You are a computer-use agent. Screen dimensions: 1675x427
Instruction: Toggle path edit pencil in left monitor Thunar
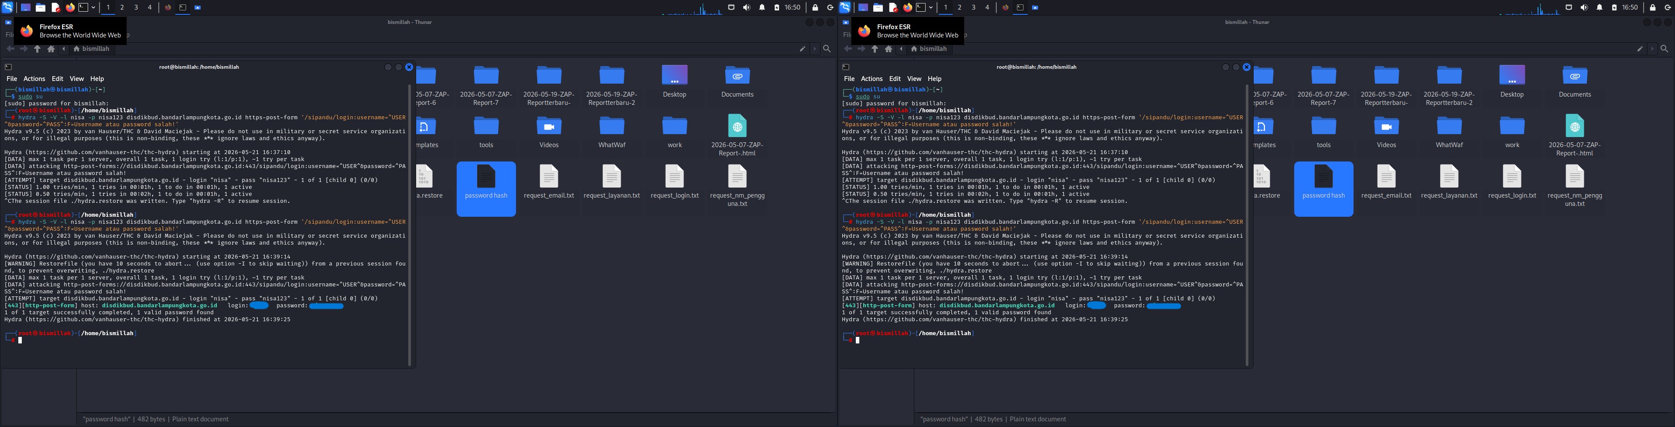[x=803, y=49]
